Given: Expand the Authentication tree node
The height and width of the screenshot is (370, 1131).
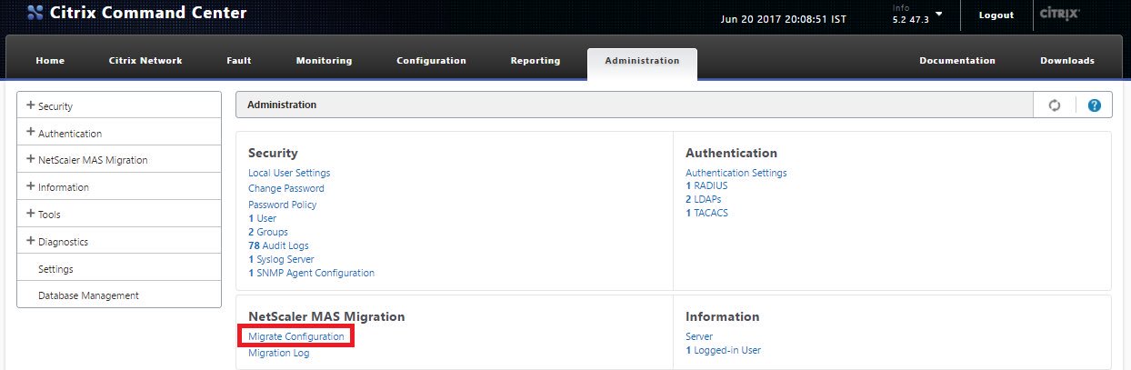Looking at the screenshot, I should [x=31, y=133].
